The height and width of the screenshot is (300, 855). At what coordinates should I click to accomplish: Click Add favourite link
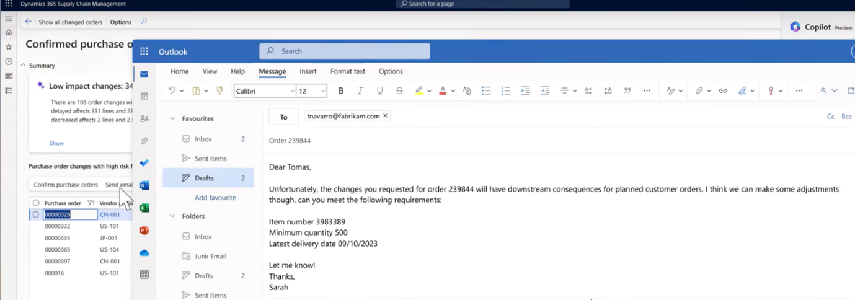pyautogui.click(x=215, y=198)
